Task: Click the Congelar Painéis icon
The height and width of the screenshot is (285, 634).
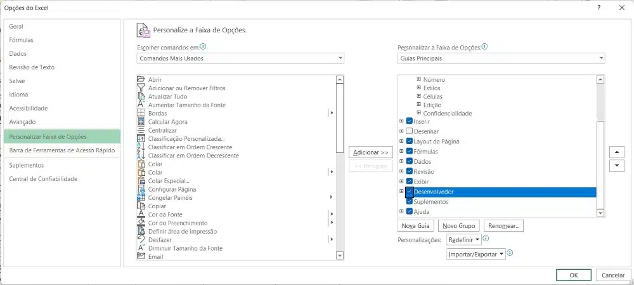Action: click(x=141, y=197)
